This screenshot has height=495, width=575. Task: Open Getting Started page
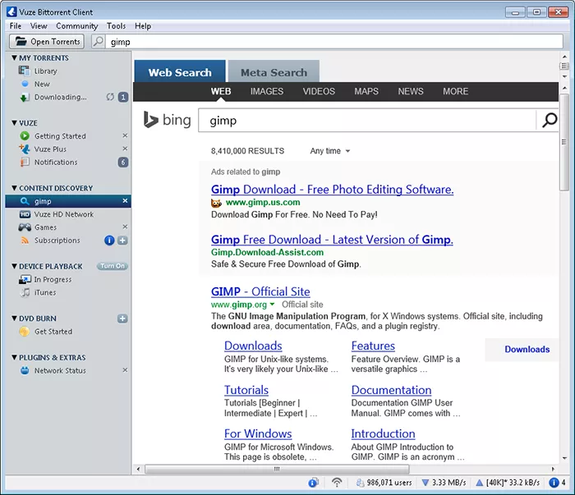pos(60,136)
